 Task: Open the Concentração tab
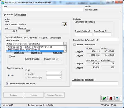55,38
